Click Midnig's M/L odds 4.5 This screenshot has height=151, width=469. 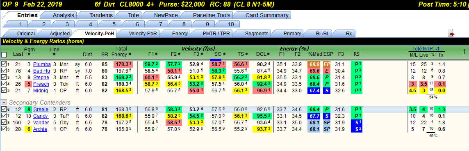(x=412, y=91)
